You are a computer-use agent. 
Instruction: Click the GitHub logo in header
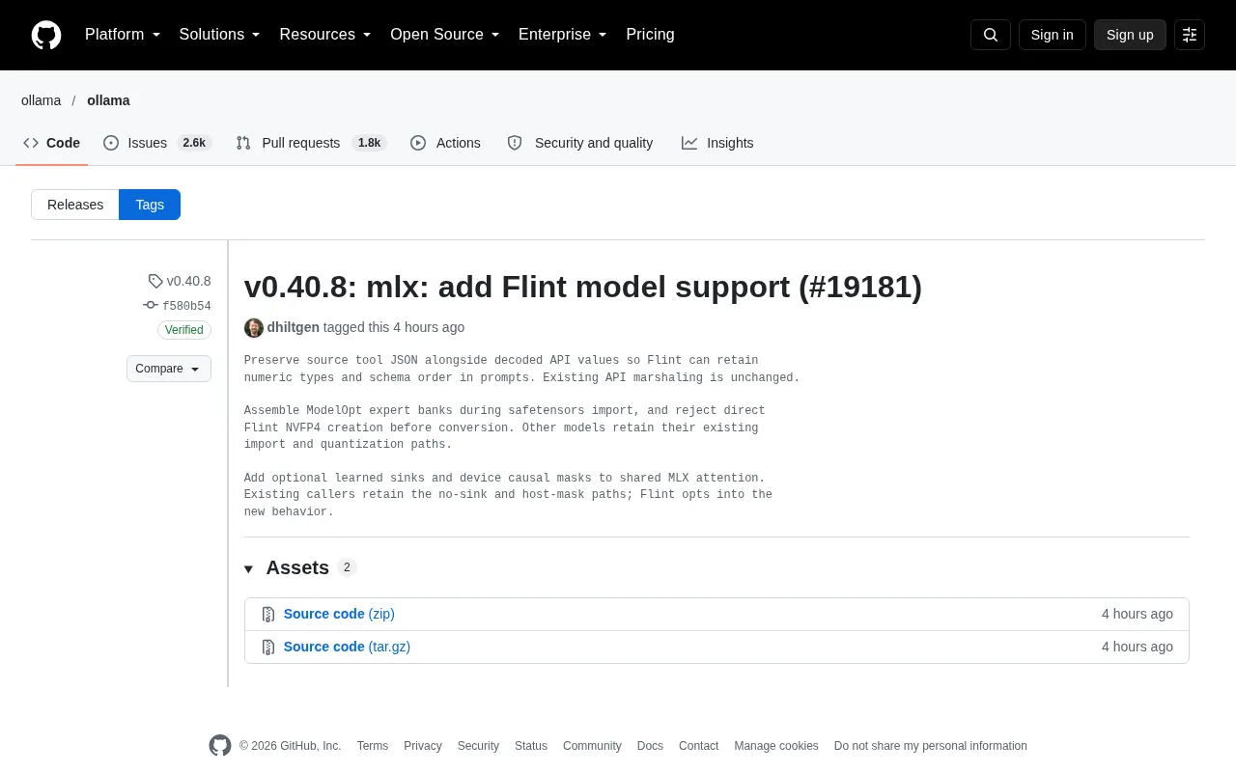pyautogui.click(x=46, y=35)
